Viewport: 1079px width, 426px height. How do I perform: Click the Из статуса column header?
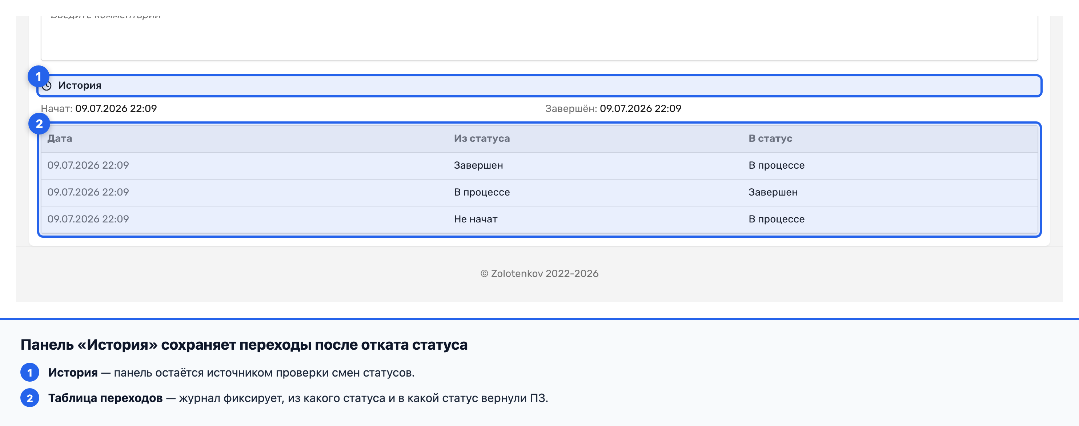pos(482,138)
